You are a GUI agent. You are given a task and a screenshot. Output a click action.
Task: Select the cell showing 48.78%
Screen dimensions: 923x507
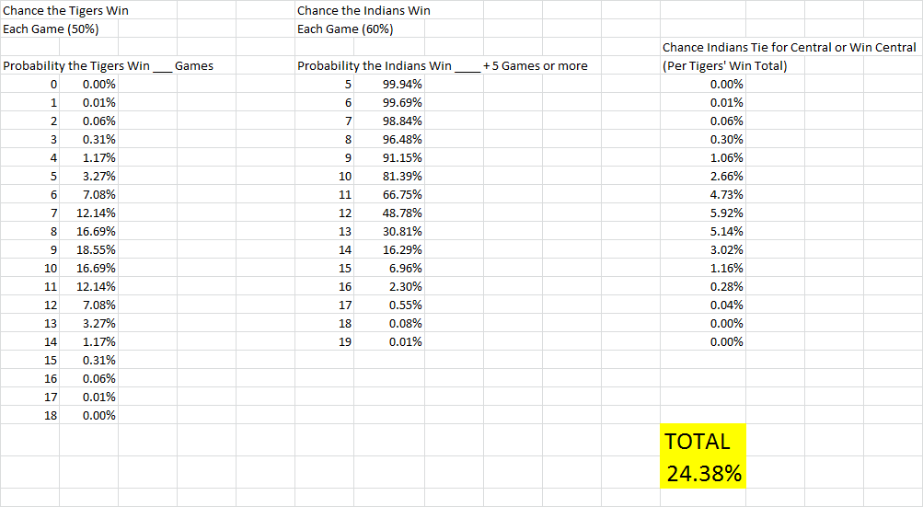402,213
